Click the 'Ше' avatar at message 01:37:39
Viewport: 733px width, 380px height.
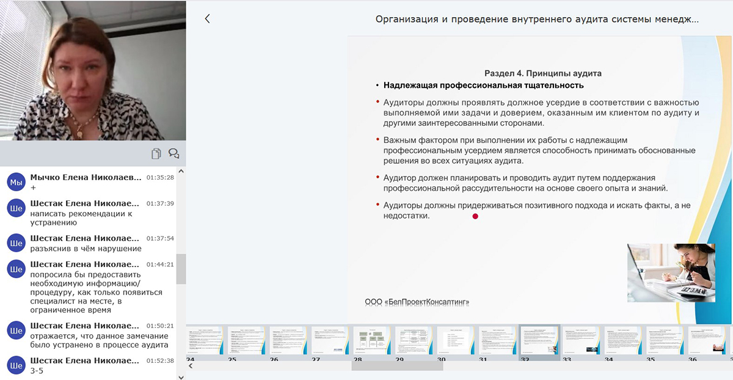coord(16,208)
